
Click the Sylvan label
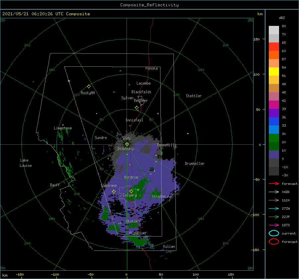[127, 98]
